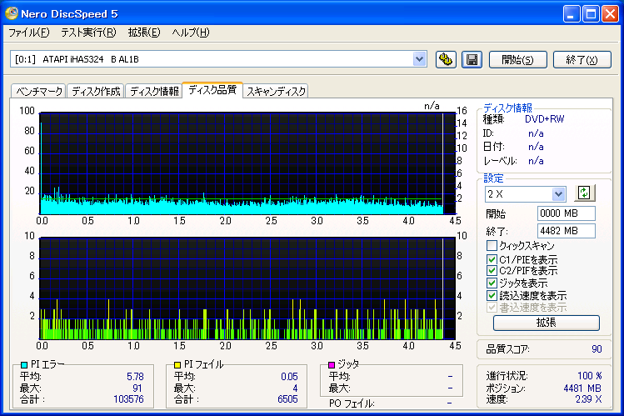Switch to the ディスク情報 tab

coord(154,91)
